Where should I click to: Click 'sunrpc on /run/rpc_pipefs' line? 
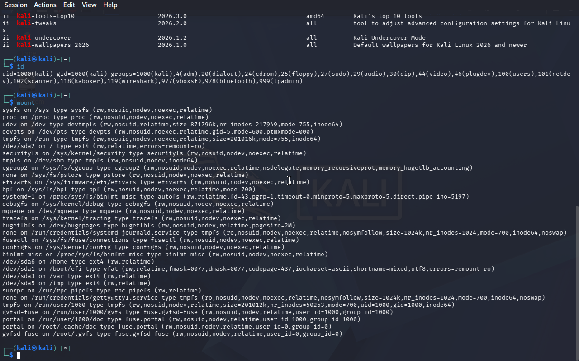point(102,291)
